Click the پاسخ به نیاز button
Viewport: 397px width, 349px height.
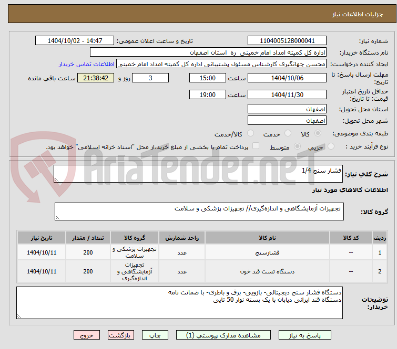[x=305, y=335]
